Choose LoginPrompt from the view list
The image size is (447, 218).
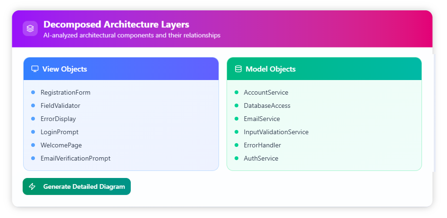coord(59,132)
